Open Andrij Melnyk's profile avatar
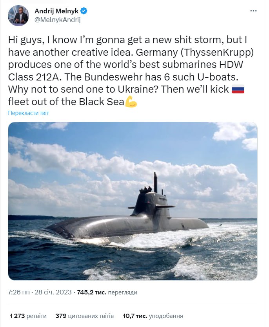This screenshot has height=327, width=269. tap(18, 16)
